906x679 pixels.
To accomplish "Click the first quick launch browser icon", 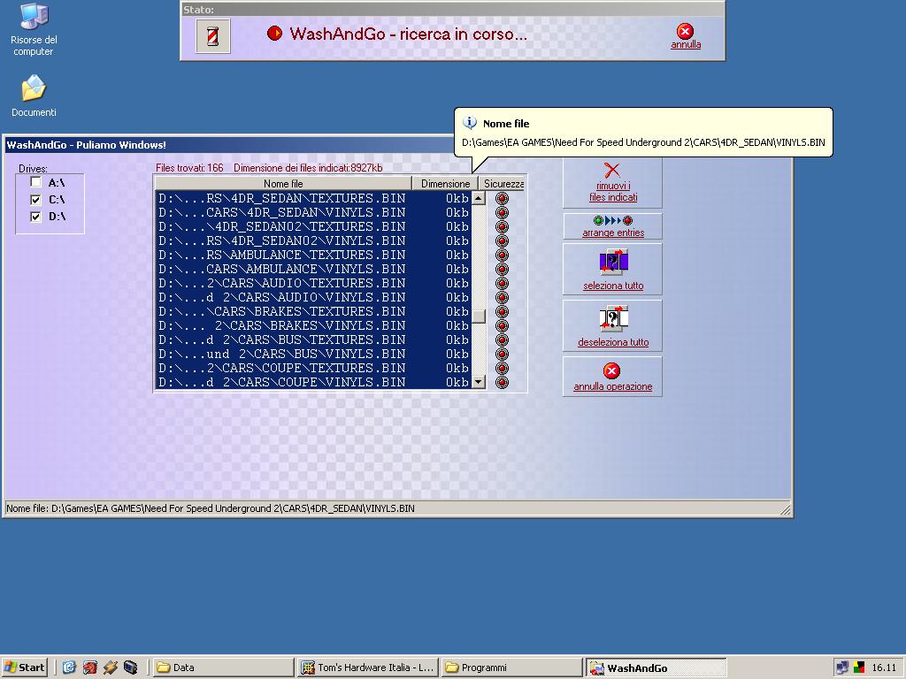I will coord(69,668).
